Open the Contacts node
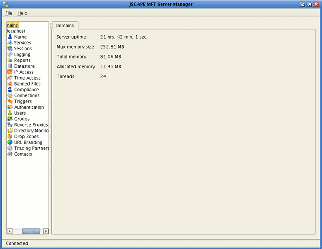 pyautogui.click(x=23, y=154)
